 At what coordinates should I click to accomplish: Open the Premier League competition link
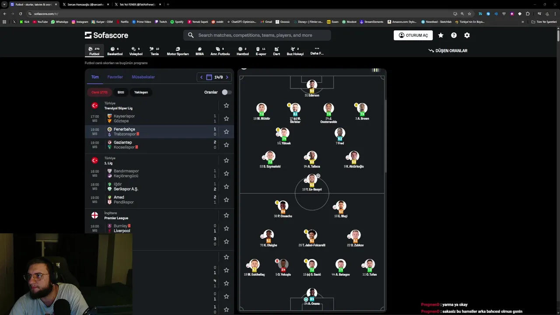[116, 218]
